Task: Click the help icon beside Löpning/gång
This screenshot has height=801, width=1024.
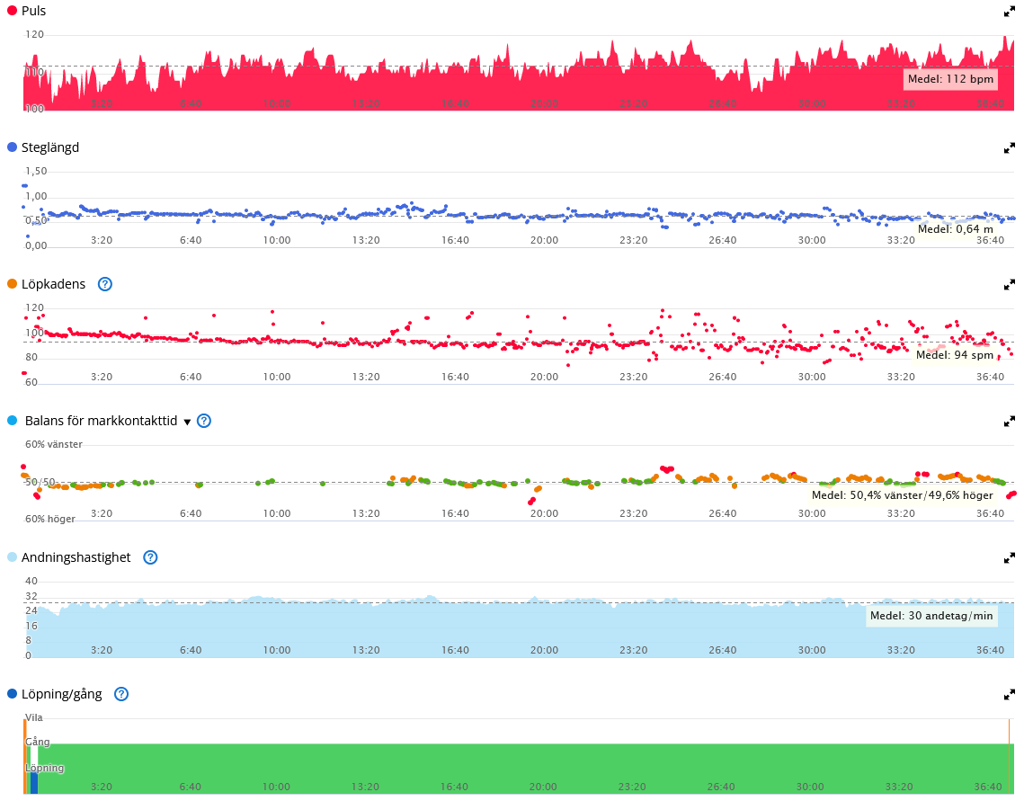Action: (120, 694)
